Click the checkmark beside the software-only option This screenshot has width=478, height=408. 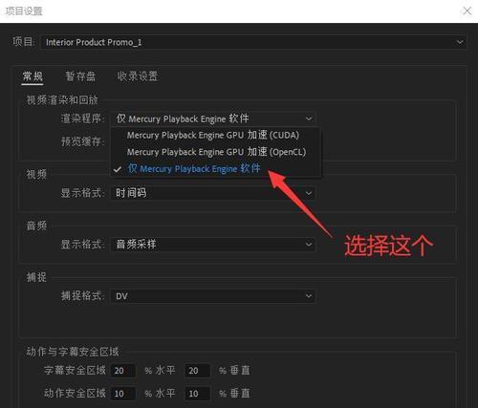[x=118, y=169]
